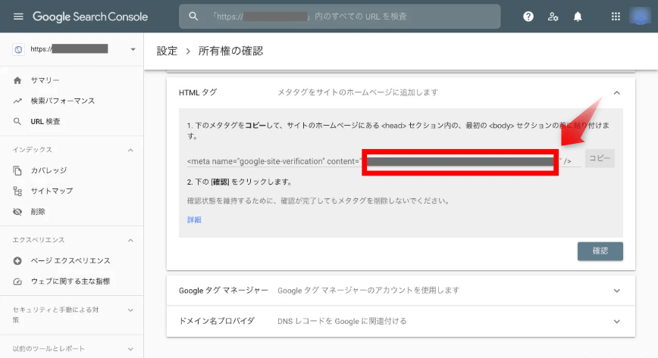This screenshot has height=358, width=658.
Task: Open the Google apps grid
Action: click(616, 17)
